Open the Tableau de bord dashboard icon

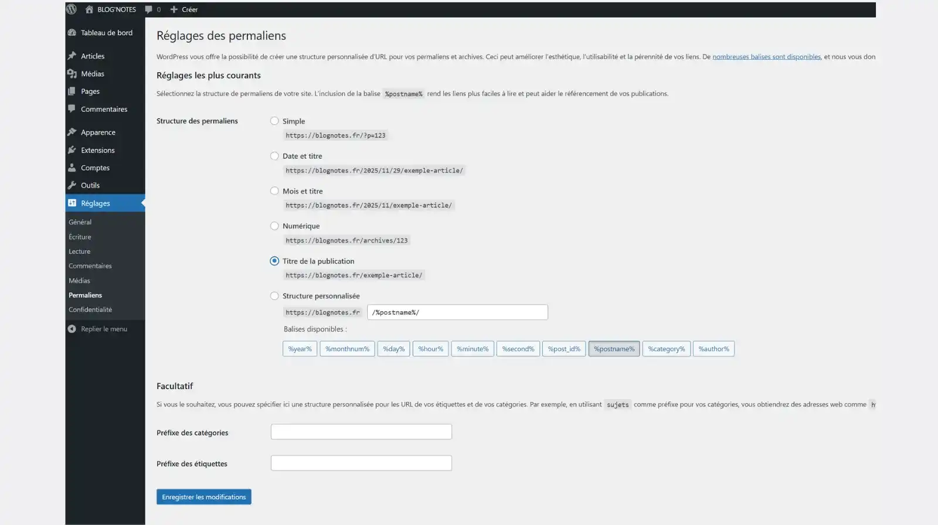point(72,33)
